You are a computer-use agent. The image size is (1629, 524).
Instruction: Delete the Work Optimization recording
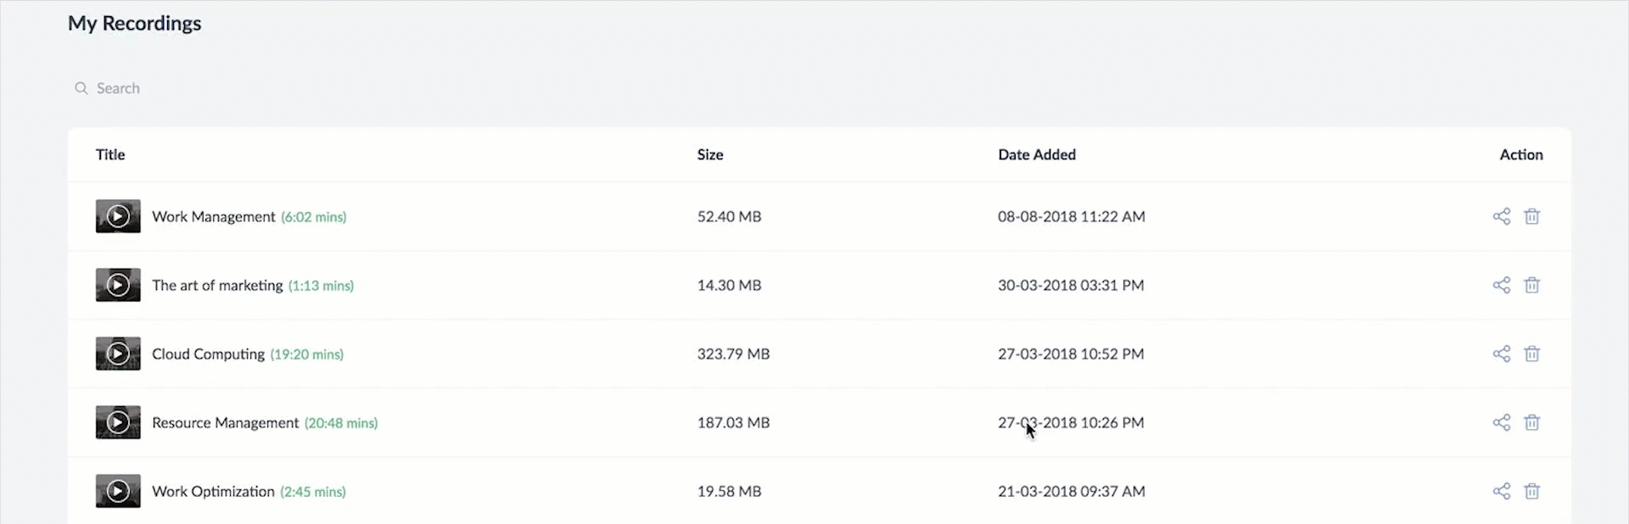click(x=1532, y=491)
